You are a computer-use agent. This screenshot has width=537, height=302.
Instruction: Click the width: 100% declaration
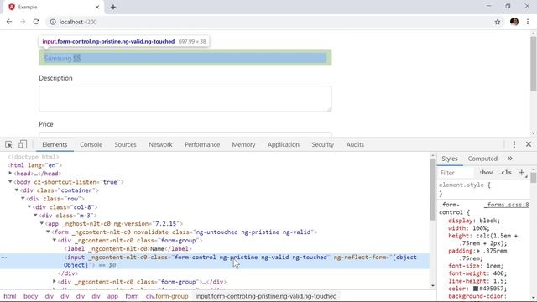pyautogui.click(x=469, y=228)
